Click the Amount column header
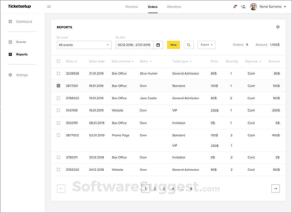Screen dimensions: 292x213 point(274,61)
